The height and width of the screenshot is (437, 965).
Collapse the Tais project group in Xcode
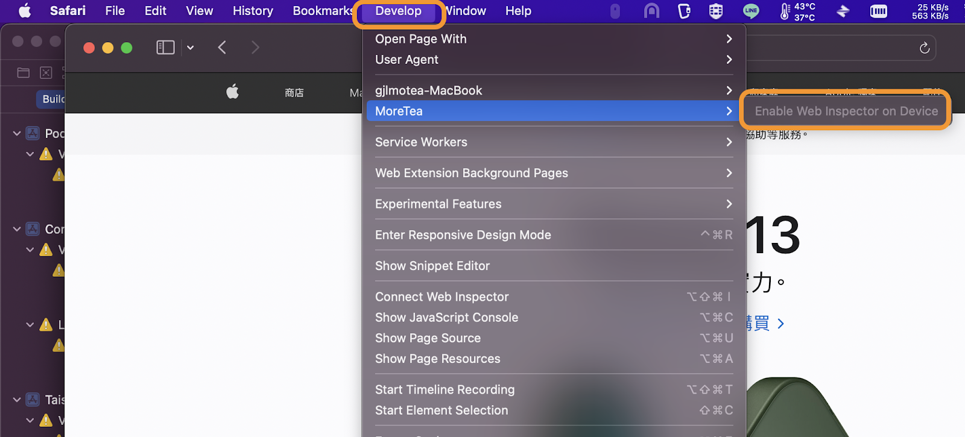pos(17,400)
